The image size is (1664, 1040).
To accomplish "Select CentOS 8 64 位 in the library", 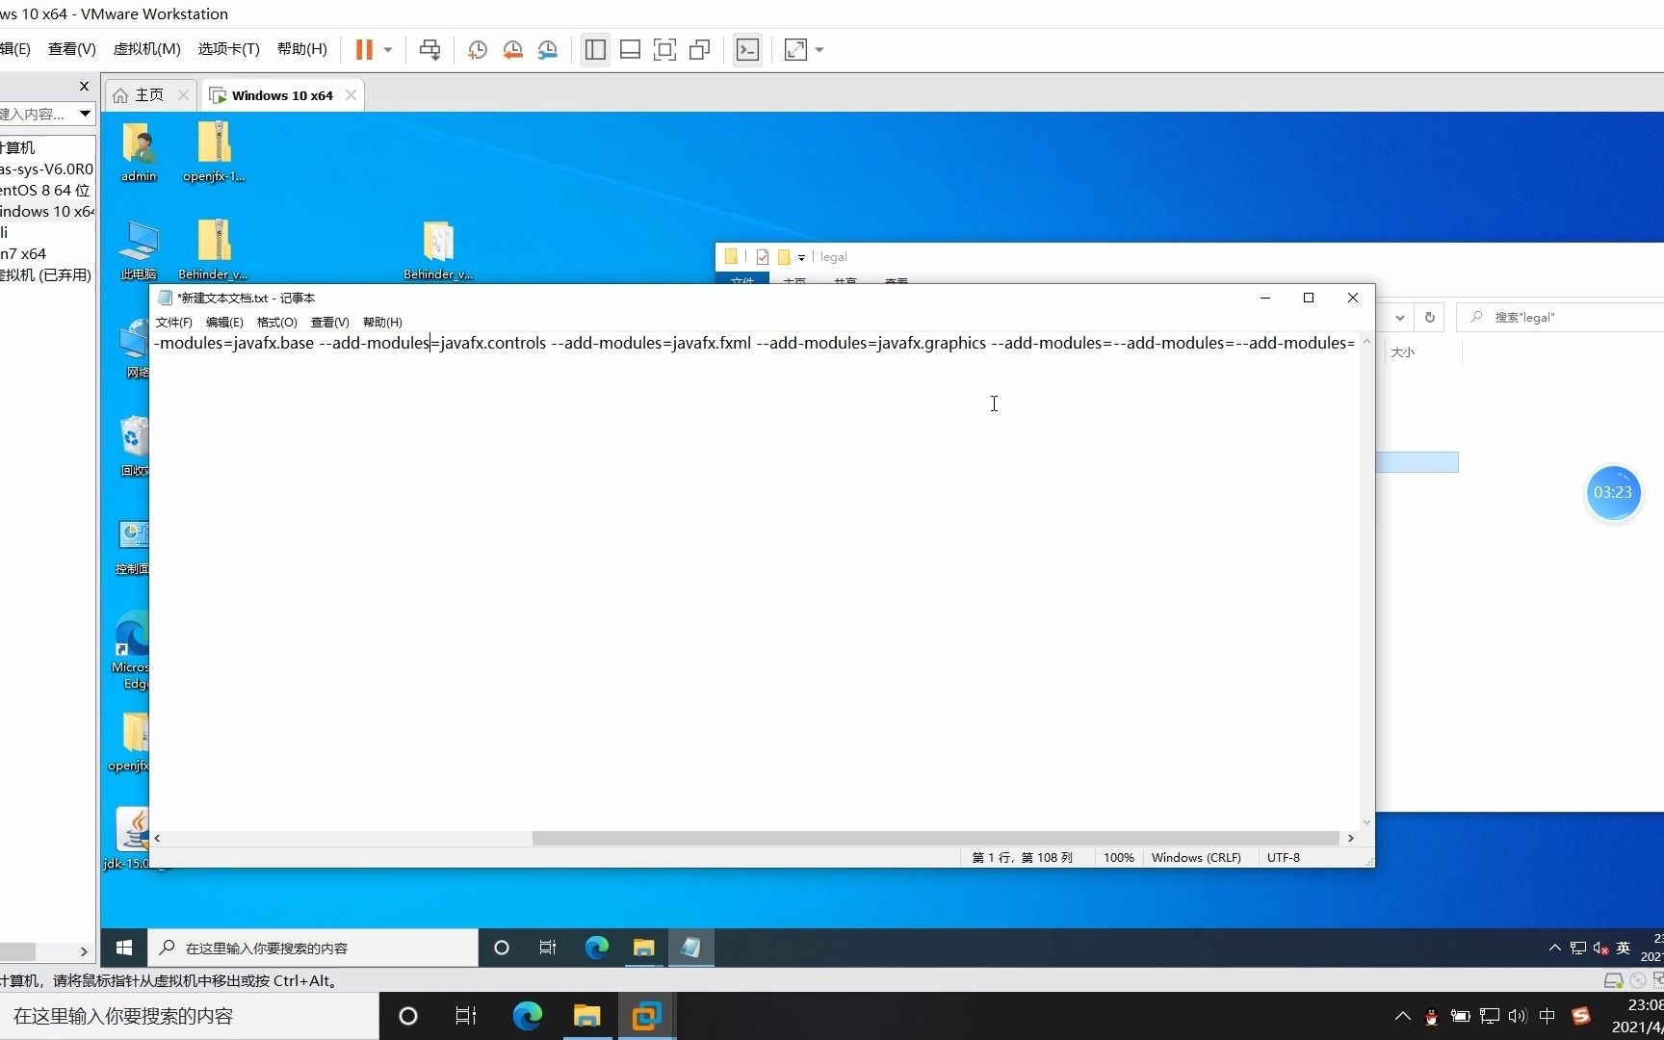I will pos(45,190).
